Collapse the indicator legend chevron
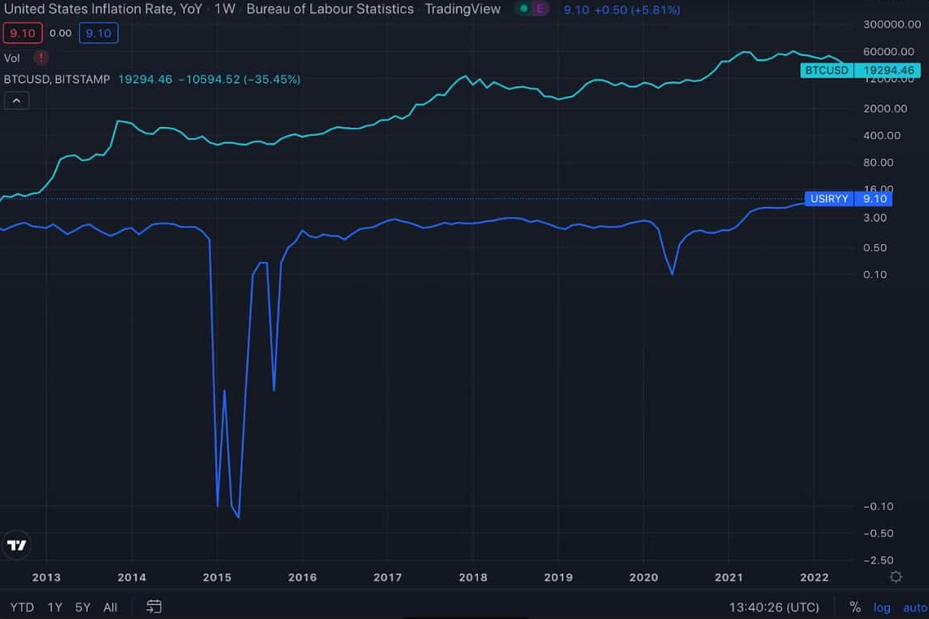The image size is (929, 619). 17,101
